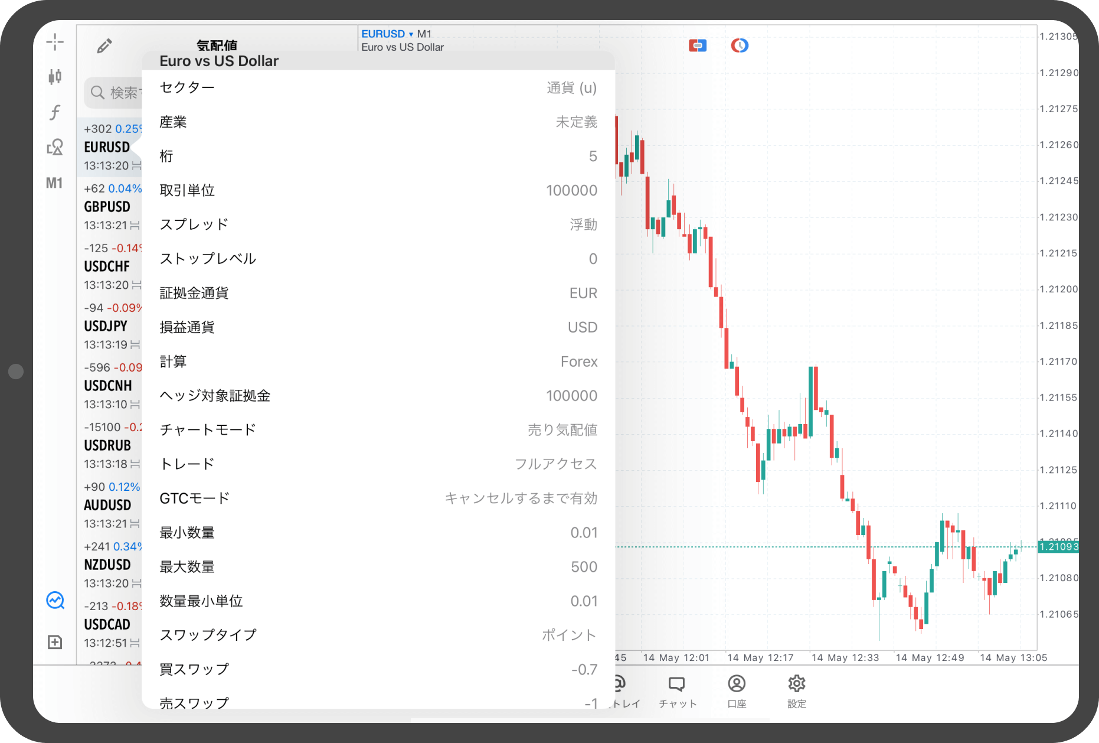Image resolution: width=1099 pixels, height=743 pixels.
Task: Tap the セクター row
Action: coord(378,87)
